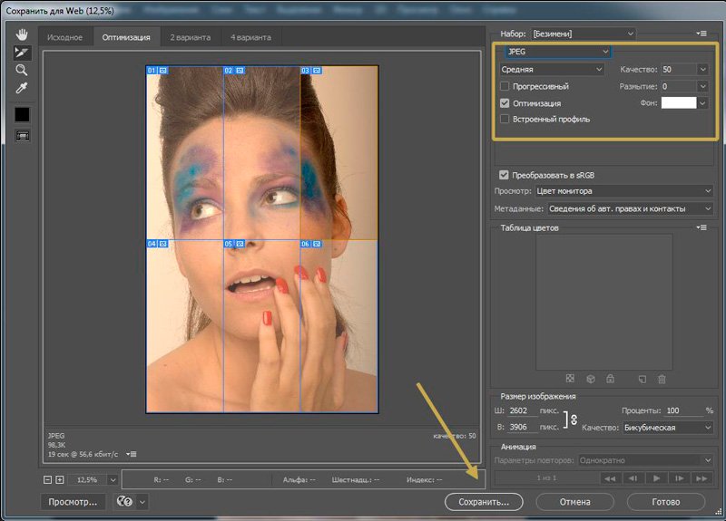
Task: Click the Готово button
Action: [x=666, y=502]
